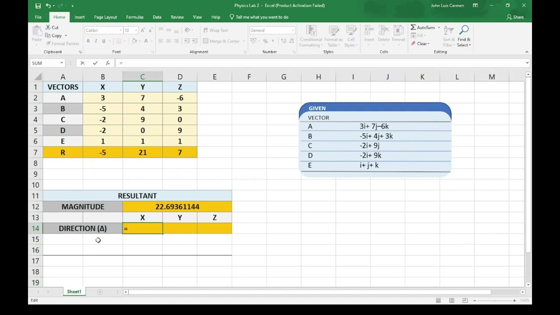Toggle Wrap Text
Screen dimensions: 560x315
(x=216, y=30)
